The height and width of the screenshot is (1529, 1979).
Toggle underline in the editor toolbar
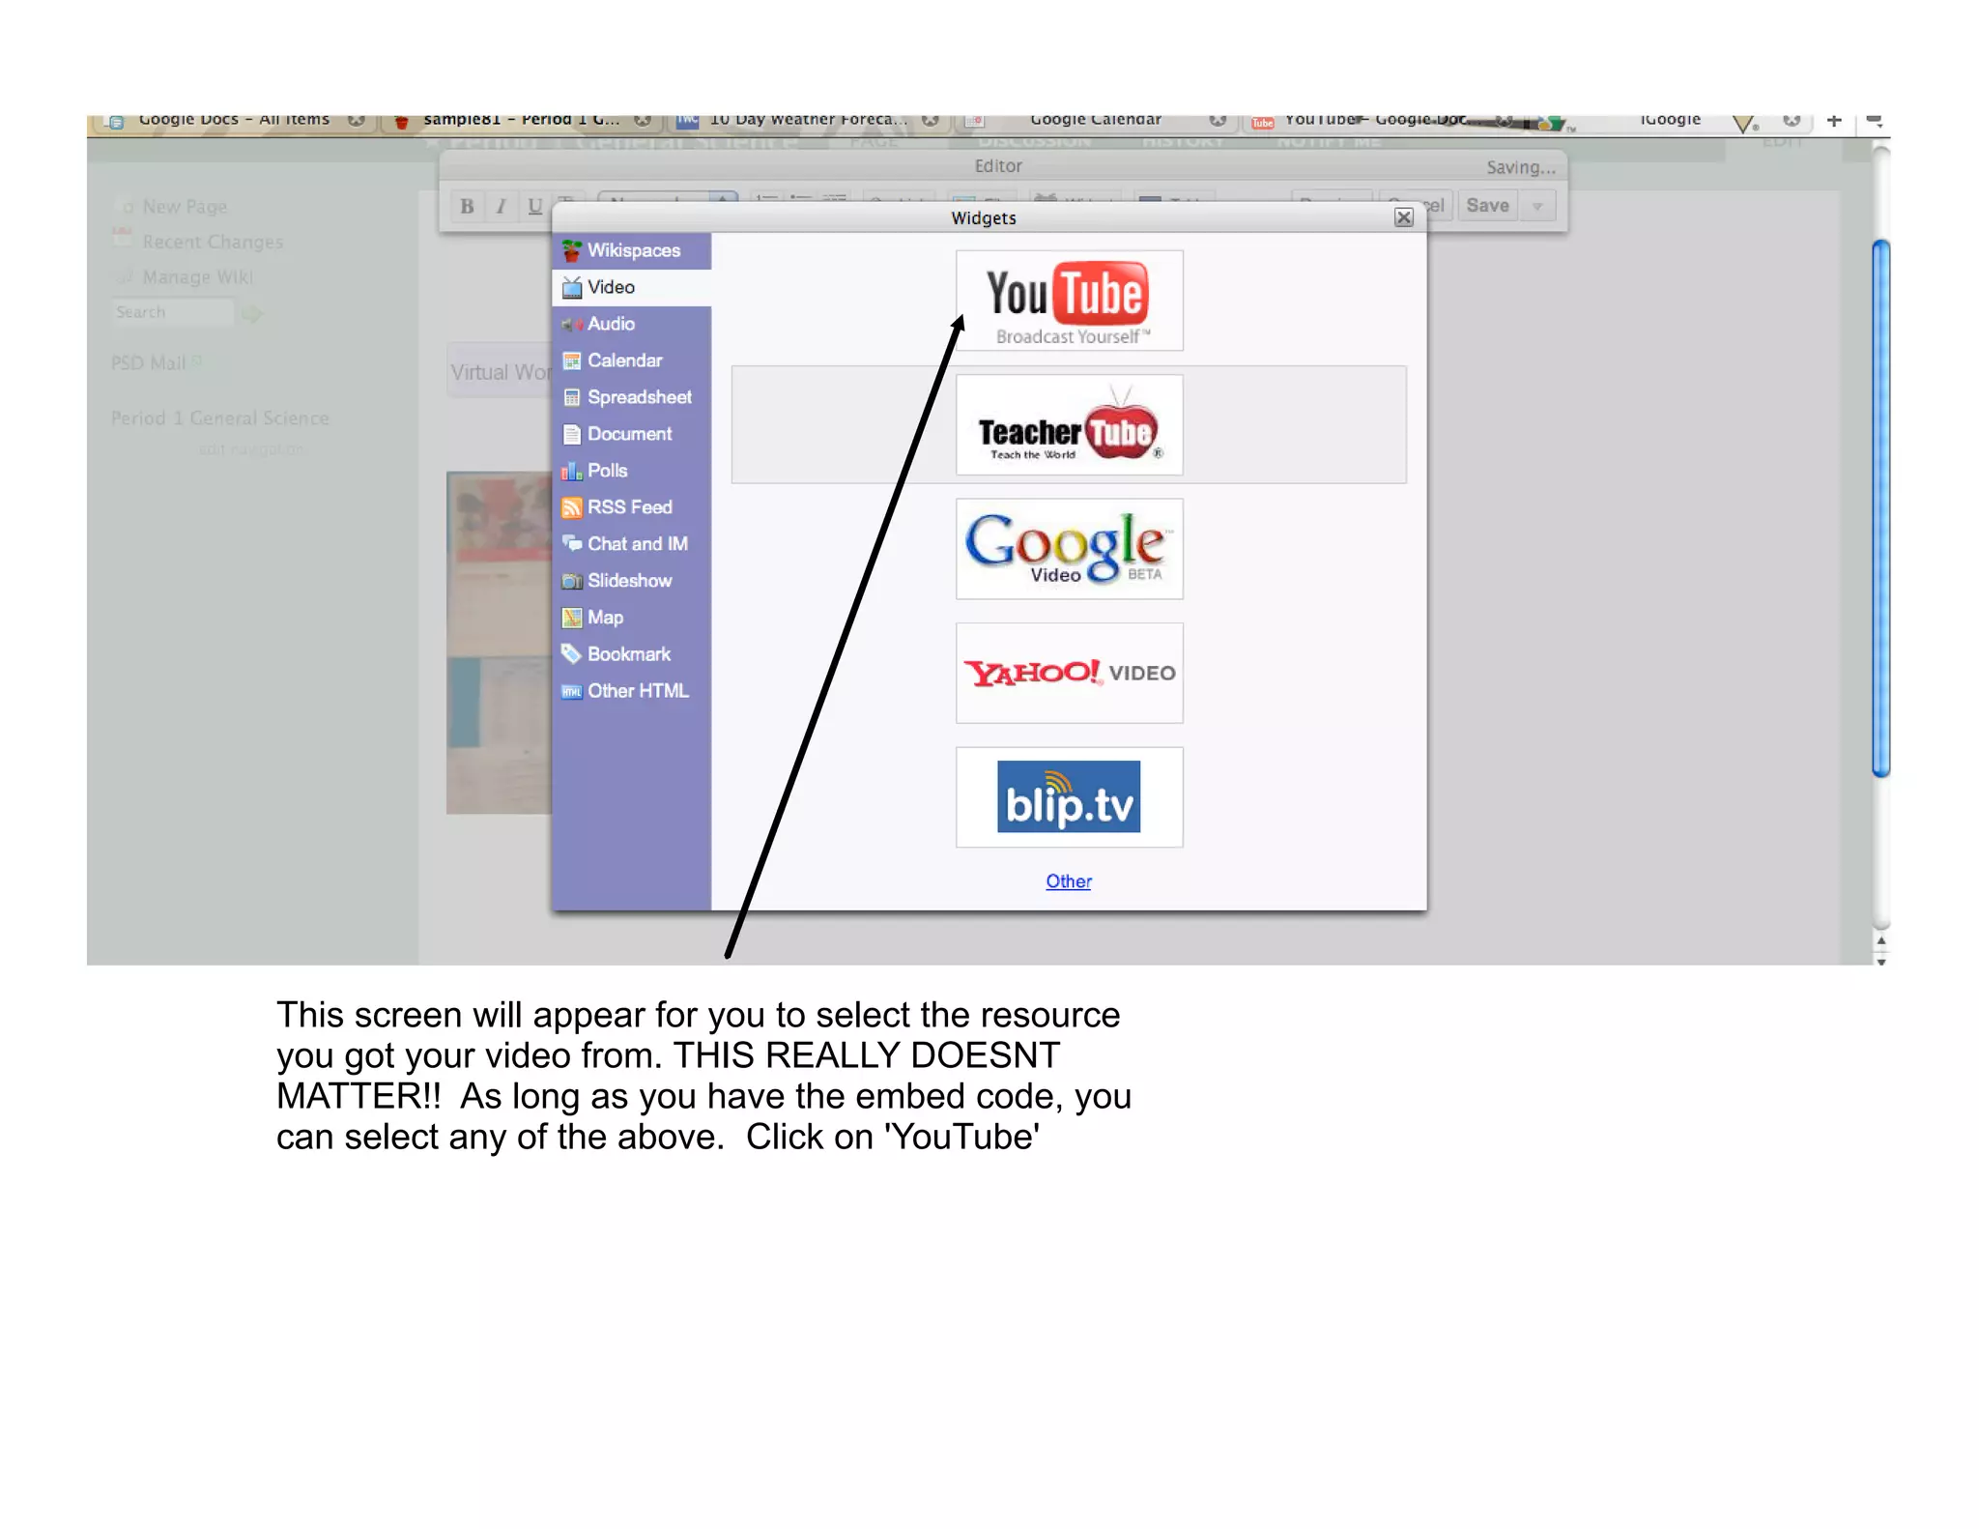tap(534, 206)
